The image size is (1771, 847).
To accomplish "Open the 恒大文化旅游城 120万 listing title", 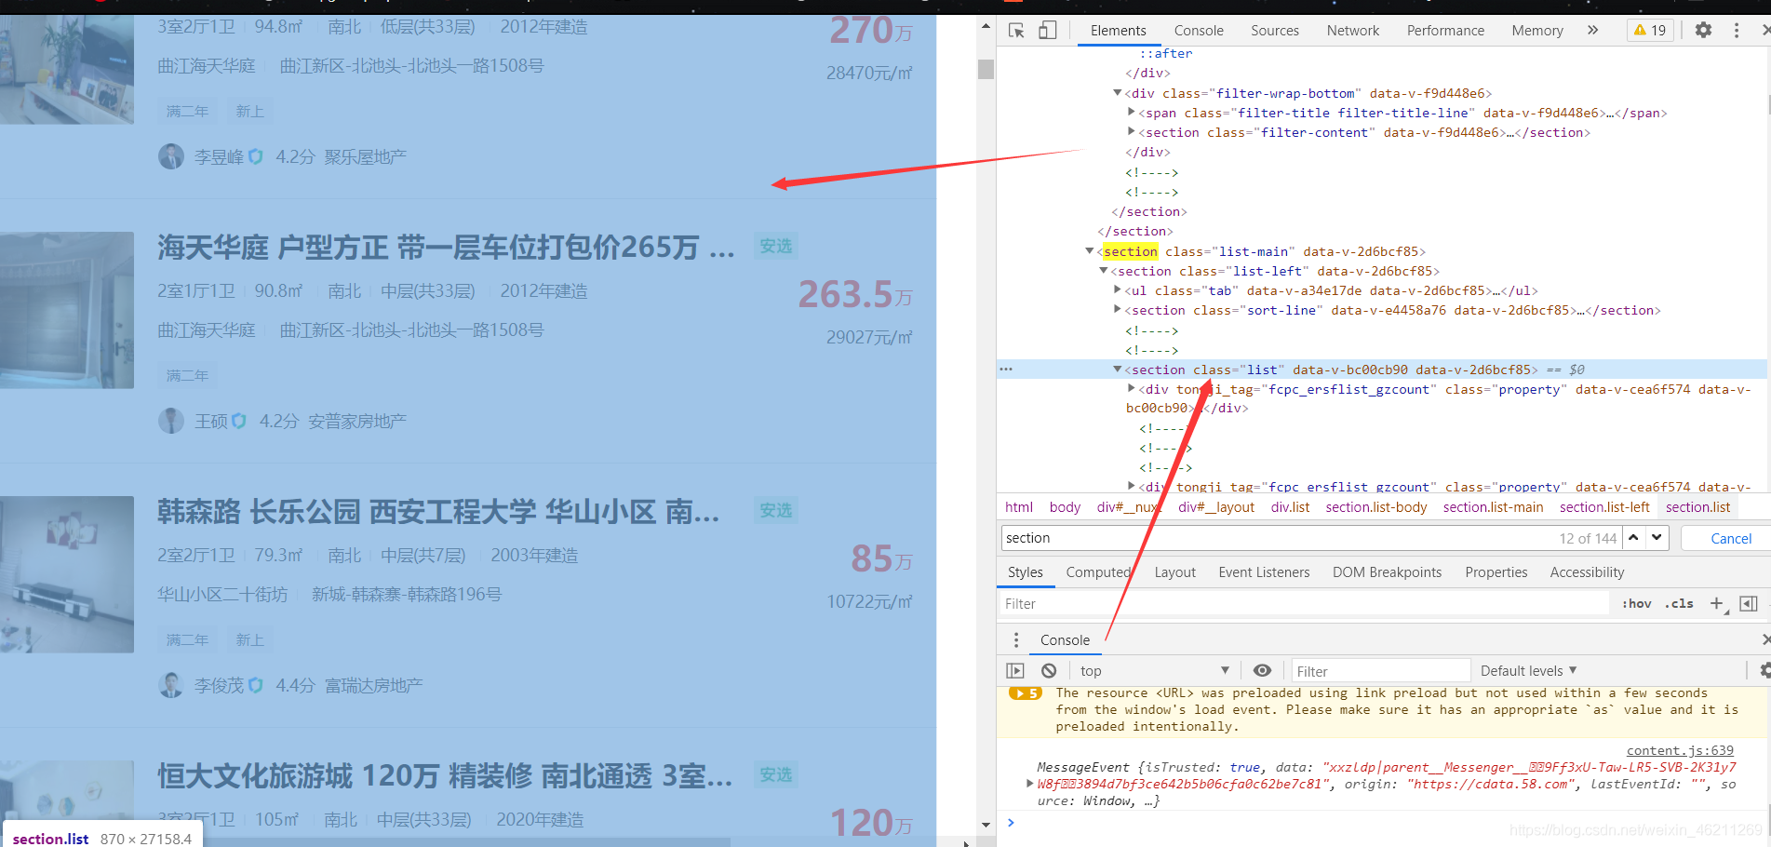I will (x=444, y=776).
